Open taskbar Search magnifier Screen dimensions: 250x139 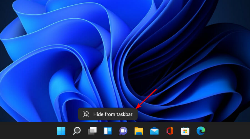pos(77,131)
